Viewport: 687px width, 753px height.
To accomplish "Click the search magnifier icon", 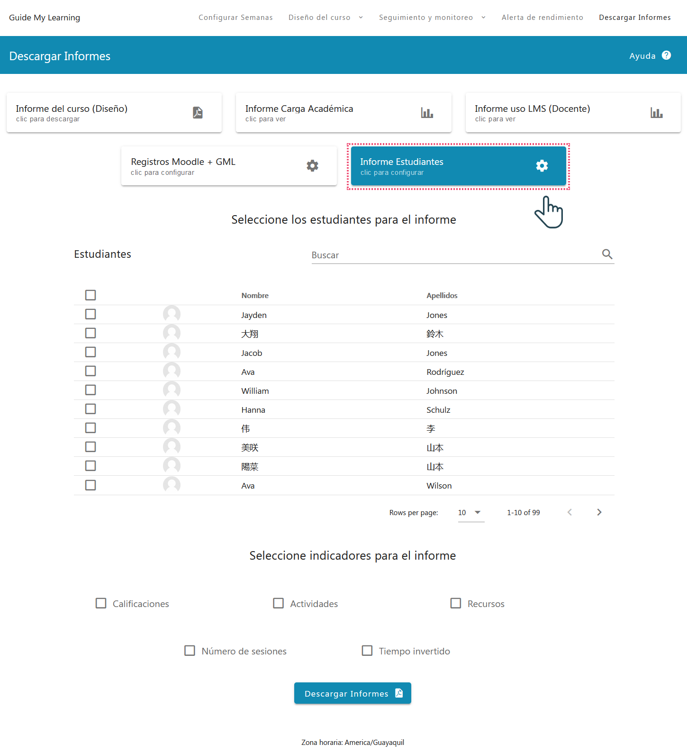I will point(607,254).
